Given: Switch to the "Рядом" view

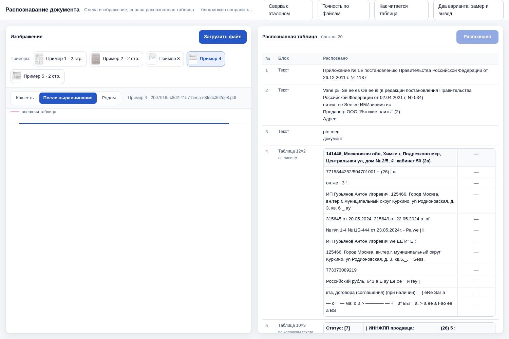Looking at the screenshot, I should coord(109,98).
